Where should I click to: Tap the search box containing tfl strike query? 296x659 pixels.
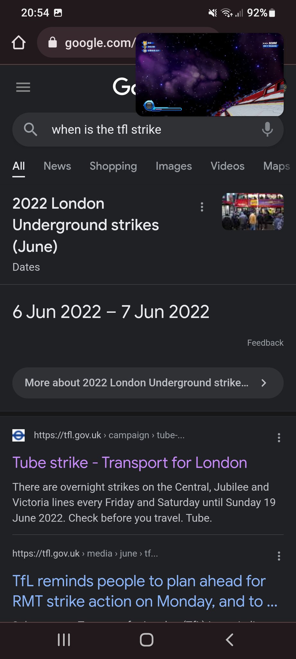click(148, 130)
